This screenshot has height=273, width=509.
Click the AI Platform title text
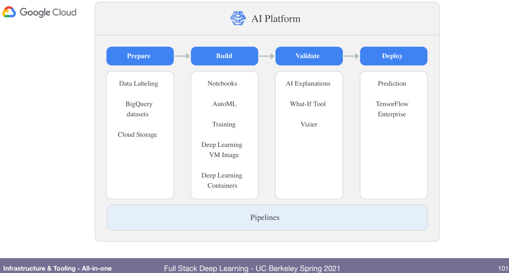(x=276, y=19)
